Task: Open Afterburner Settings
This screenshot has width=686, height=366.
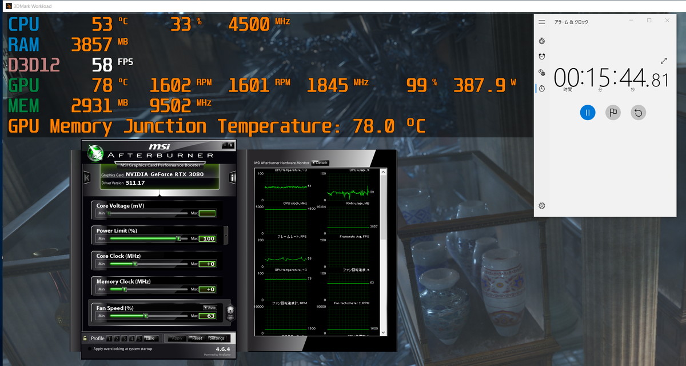Action: (217, 338)
